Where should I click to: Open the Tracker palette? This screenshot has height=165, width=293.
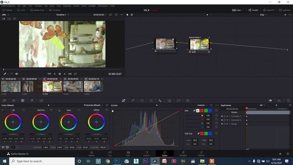(x=151, y=100)
